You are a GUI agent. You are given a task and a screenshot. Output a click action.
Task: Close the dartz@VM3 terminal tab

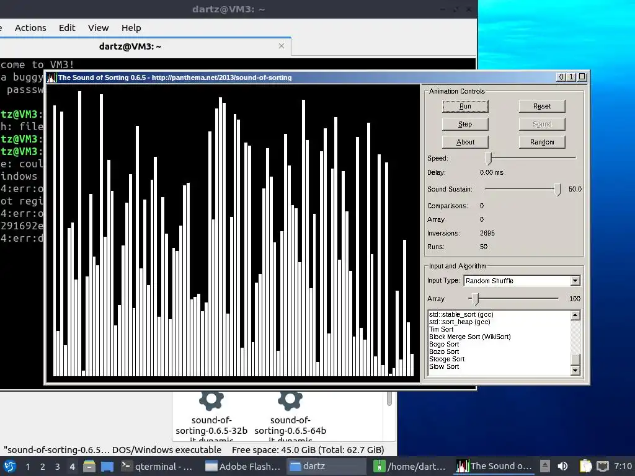[282, 46]
